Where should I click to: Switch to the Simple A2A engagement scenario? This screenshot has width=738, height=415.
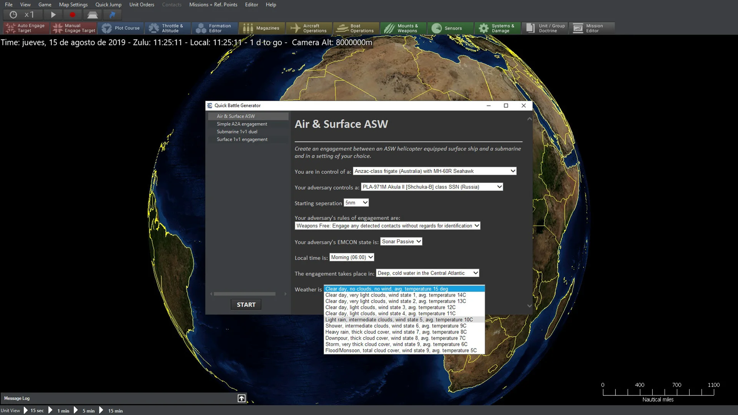(x=241, y=124)
